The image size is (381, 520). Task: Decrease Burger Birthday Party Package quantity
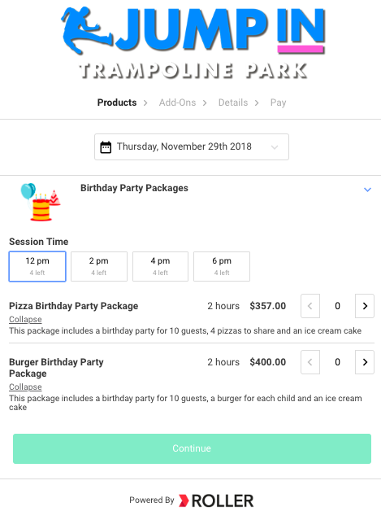pyautogui.click(x=310, y=362)
